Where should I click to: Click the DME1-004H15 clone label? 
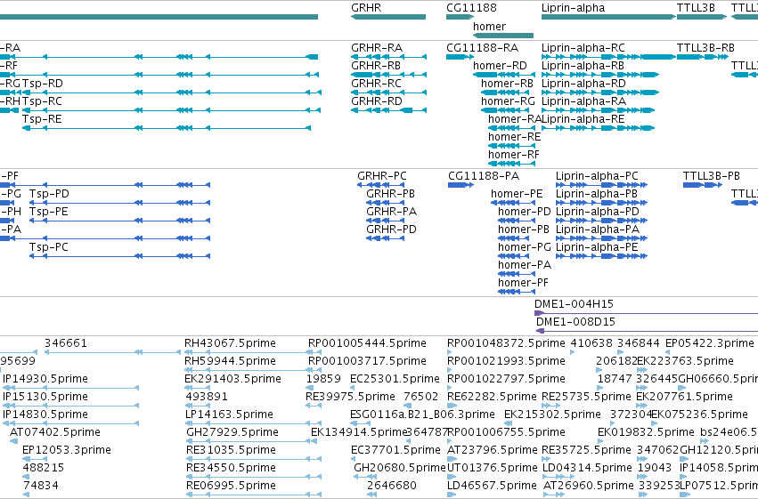pos(574,304)
